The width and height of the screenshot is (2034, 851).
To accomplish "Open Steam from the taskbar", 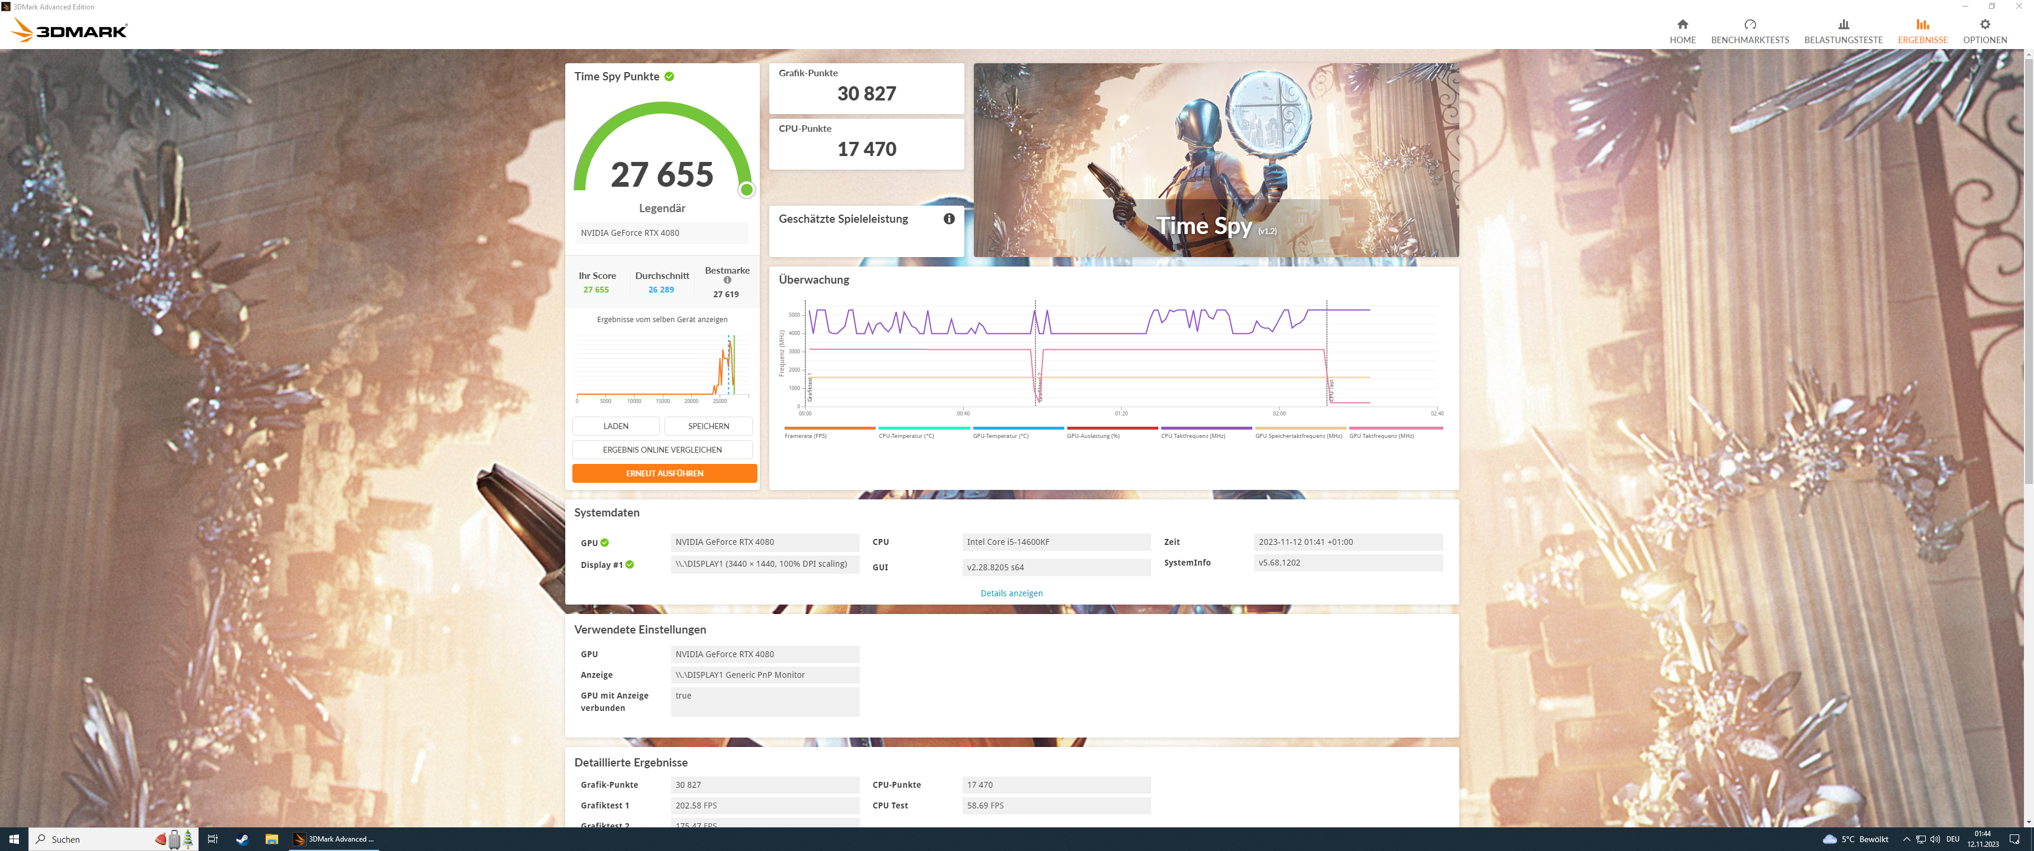I will point(242,839).
